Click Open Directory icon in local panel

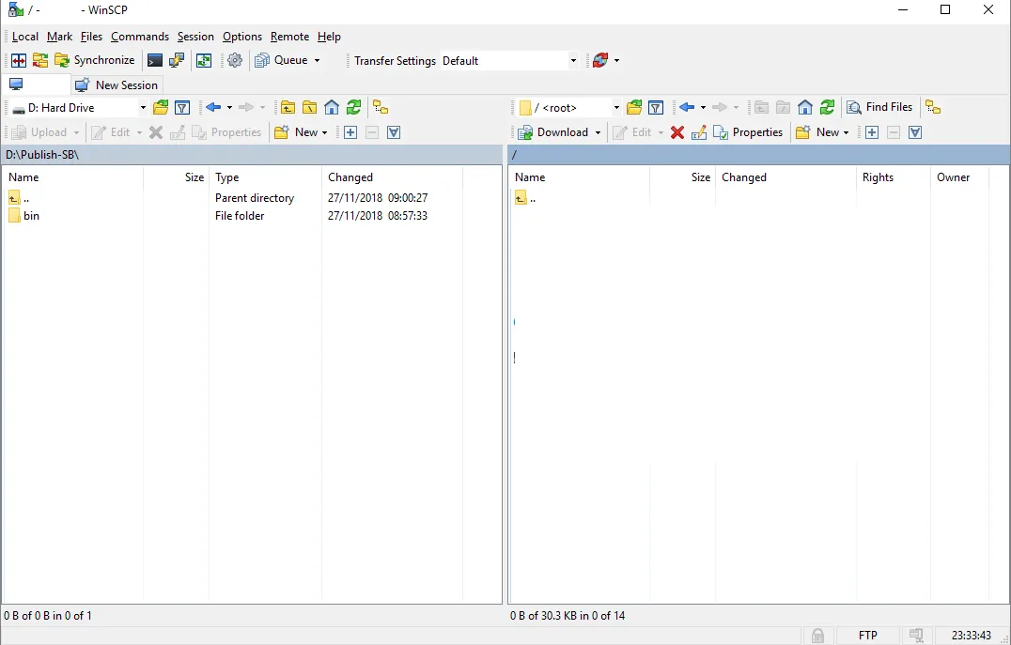pos(161,108)
